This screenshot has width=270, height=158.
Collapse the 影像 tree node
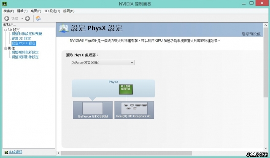pos(5,48)
